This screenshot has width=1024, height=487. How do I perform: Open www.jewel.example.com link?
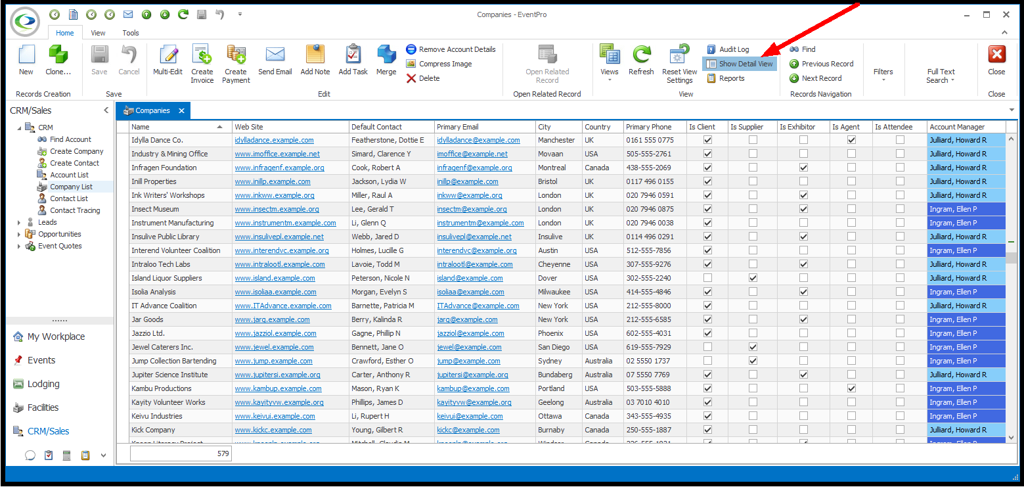275,347
